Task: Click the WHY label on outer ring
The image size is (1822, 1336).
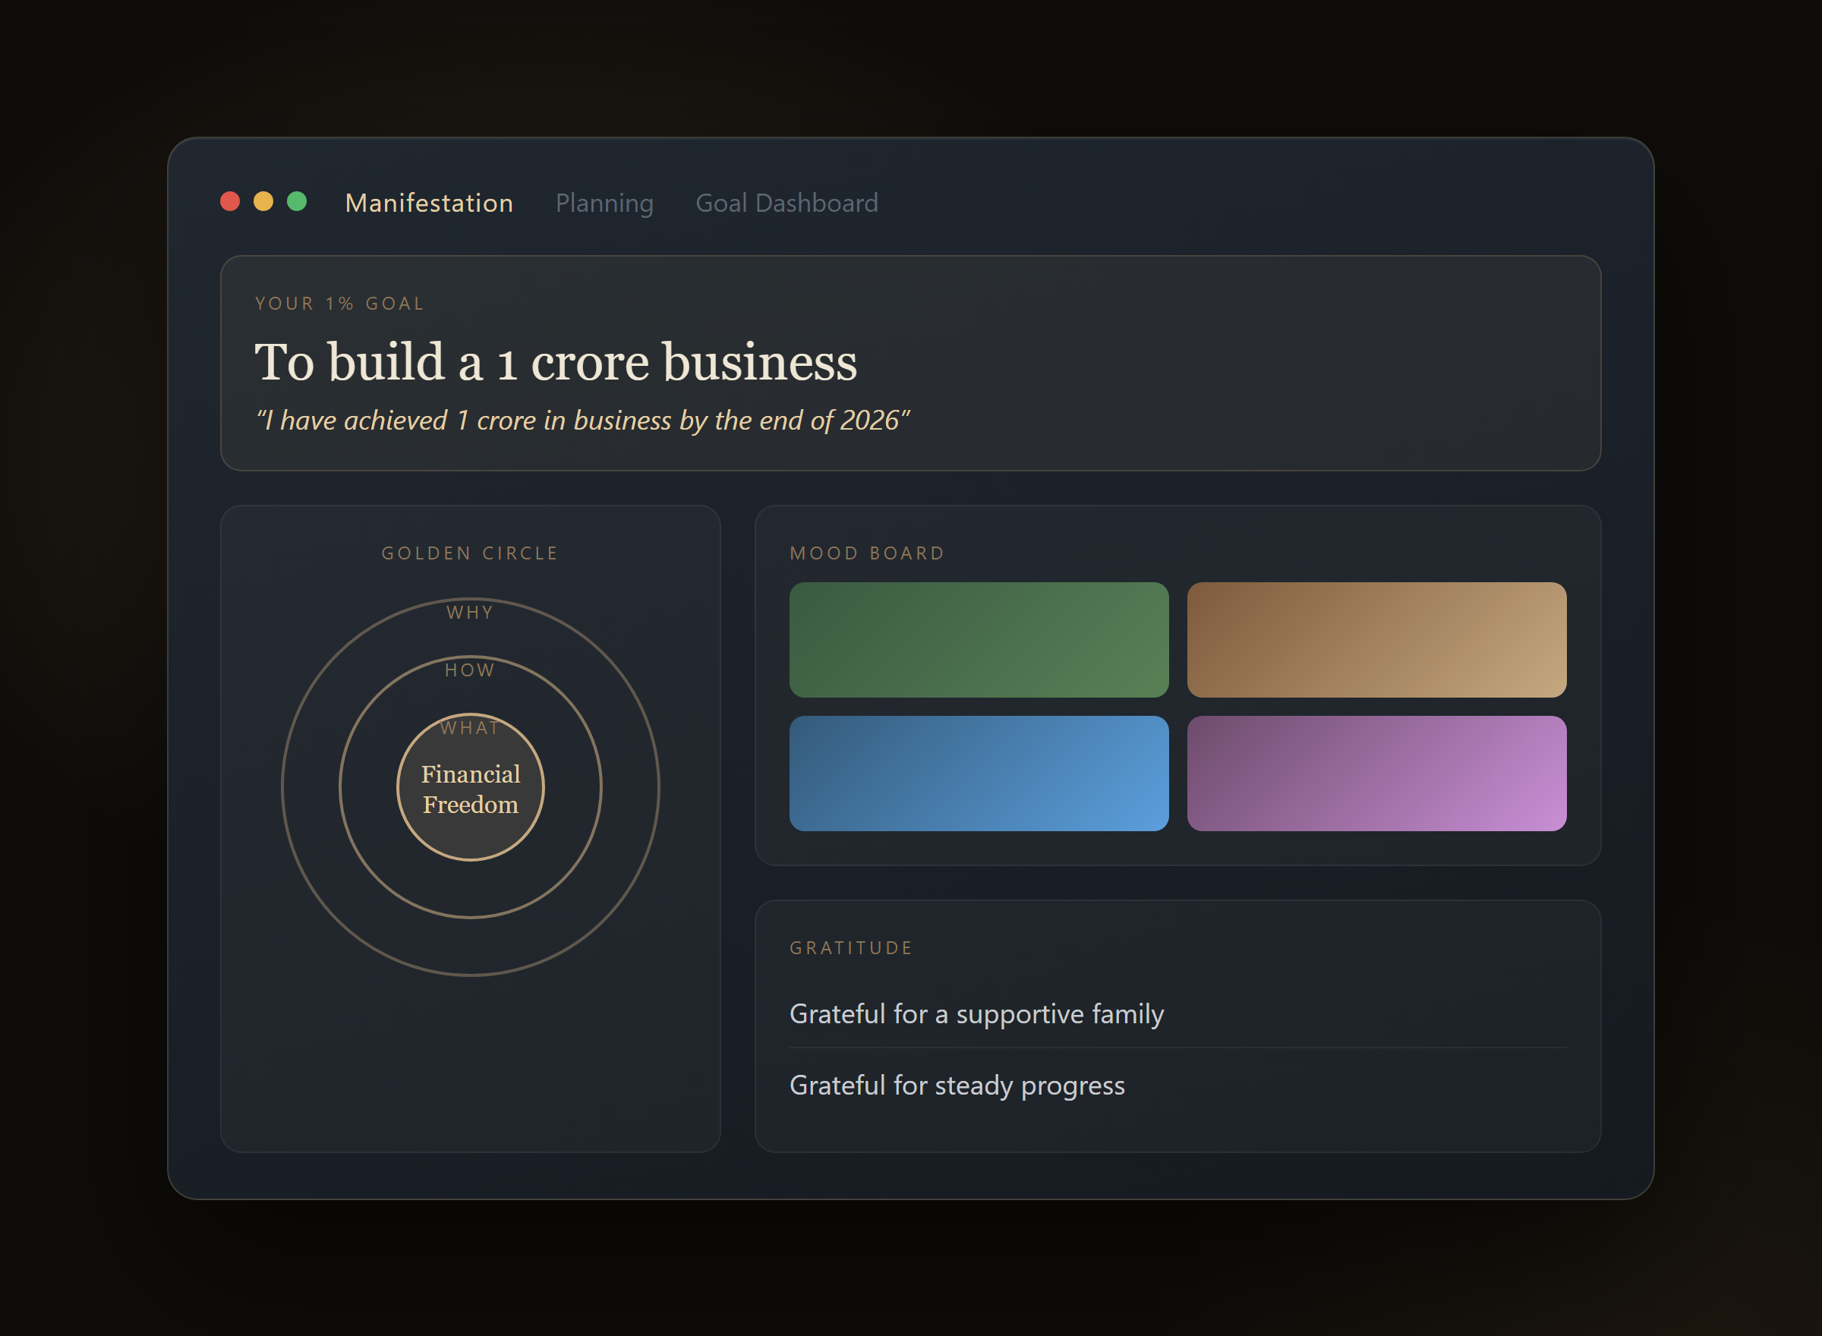Action: (x=470, y=612)
